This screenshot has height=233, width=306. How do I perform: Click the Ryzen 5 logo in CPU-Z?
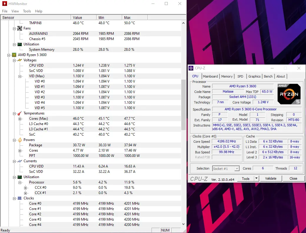point(289,94)
